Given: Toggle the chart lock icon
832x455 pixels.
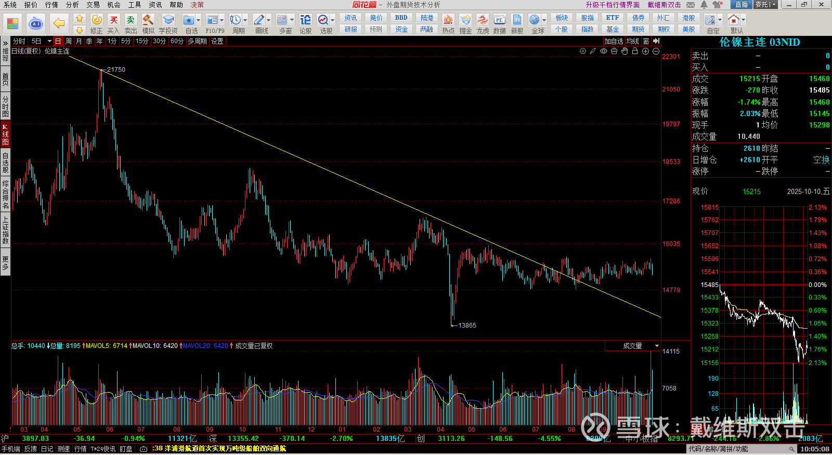Looking at the screenshot, I should (635, 51).
